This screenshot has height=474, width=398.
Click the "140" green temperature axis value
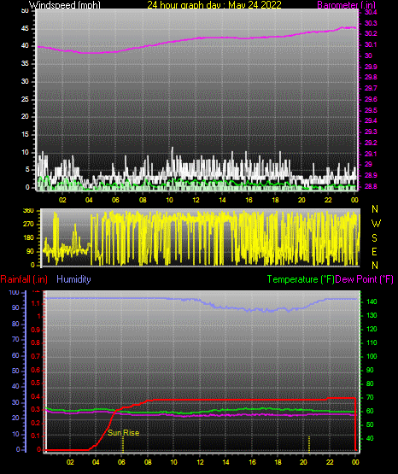point(372,301)
